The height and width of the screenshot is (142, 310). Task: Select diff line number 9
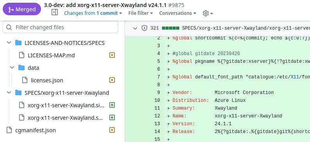click(159, 92)
